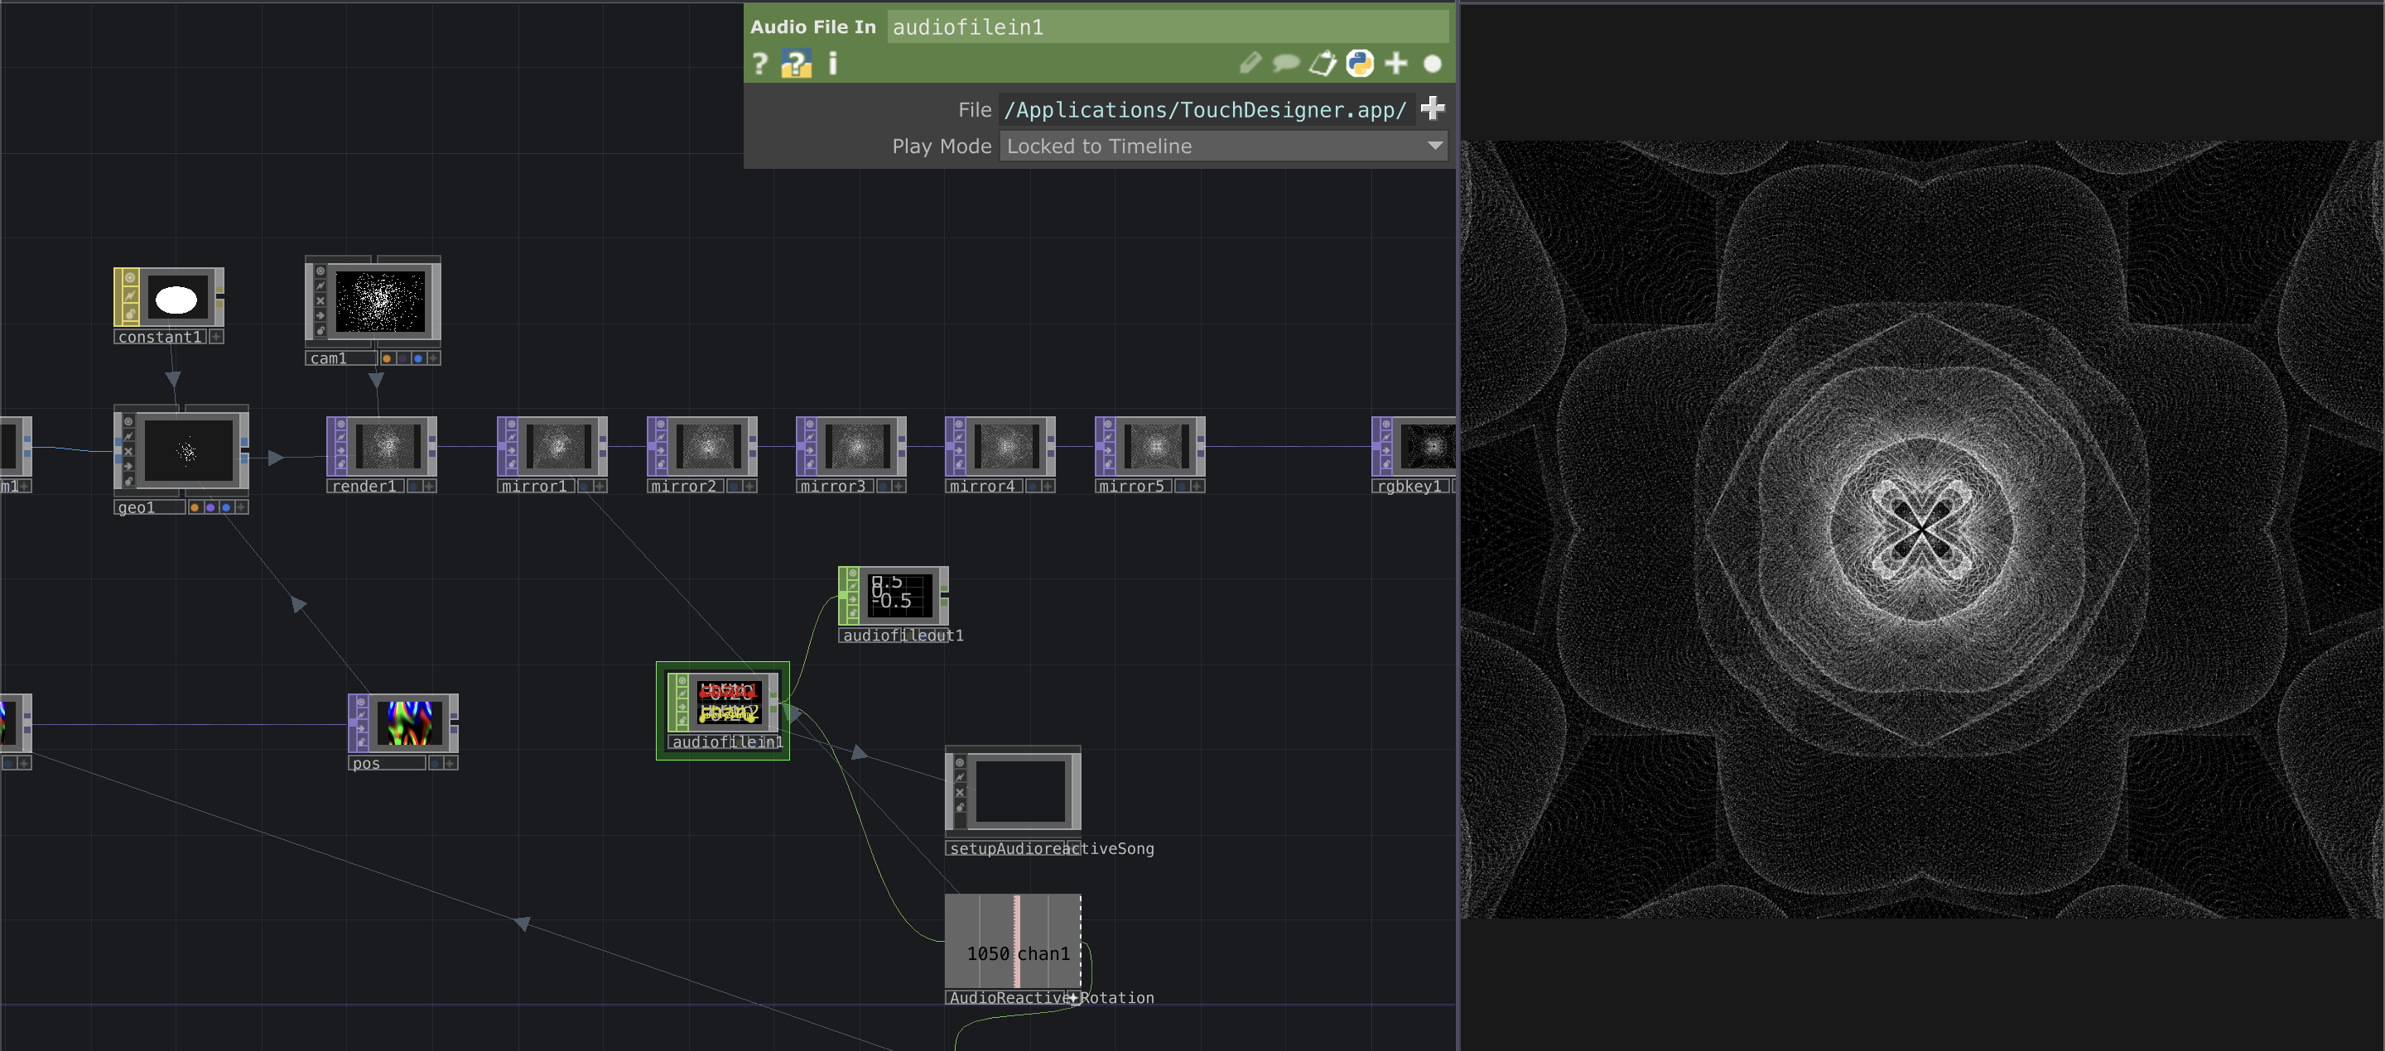2385x1051 pixels.
Task: Click bypass flag on mirror1 node
Action: [x=511, y=438]
